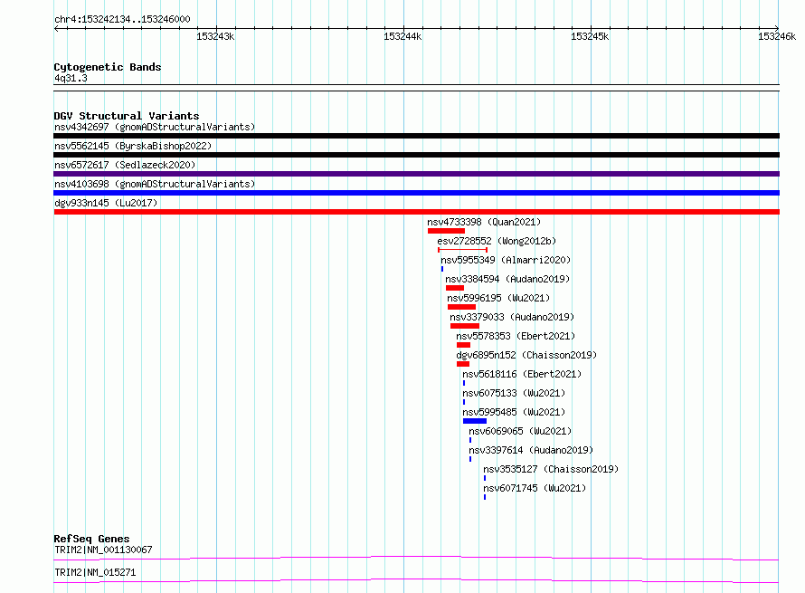
Task: Click the Cytogenetic Bands track title
Action: coord(108,67)
